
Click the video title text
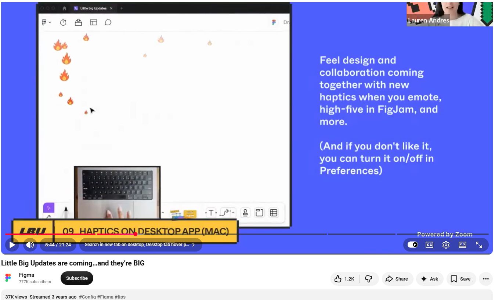[x=73, y=263]
